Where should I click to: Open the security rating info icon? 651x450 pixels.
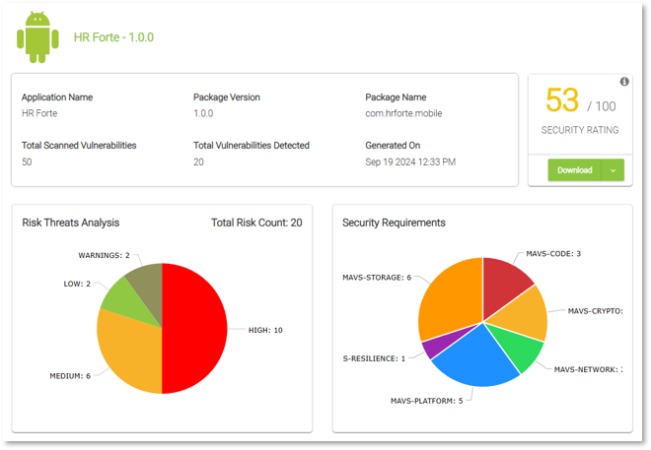(624, 82)
